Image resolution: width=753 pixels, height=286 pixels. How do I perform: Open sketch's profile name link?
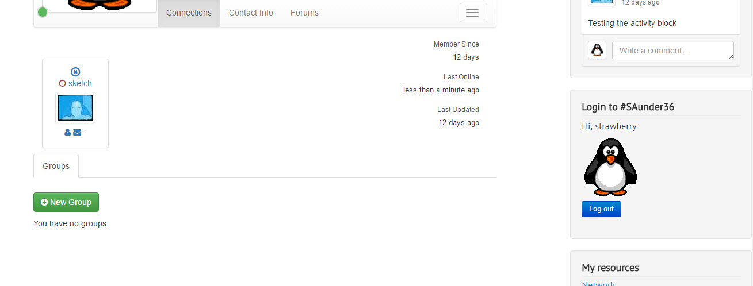(80, 83)
